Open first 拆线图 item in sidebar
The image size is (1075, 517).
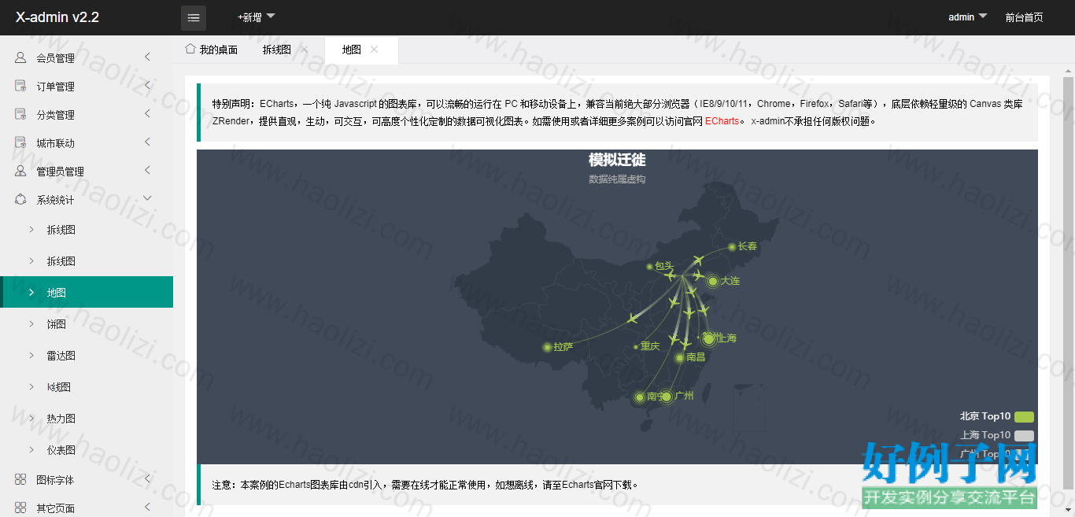point(87,230)
